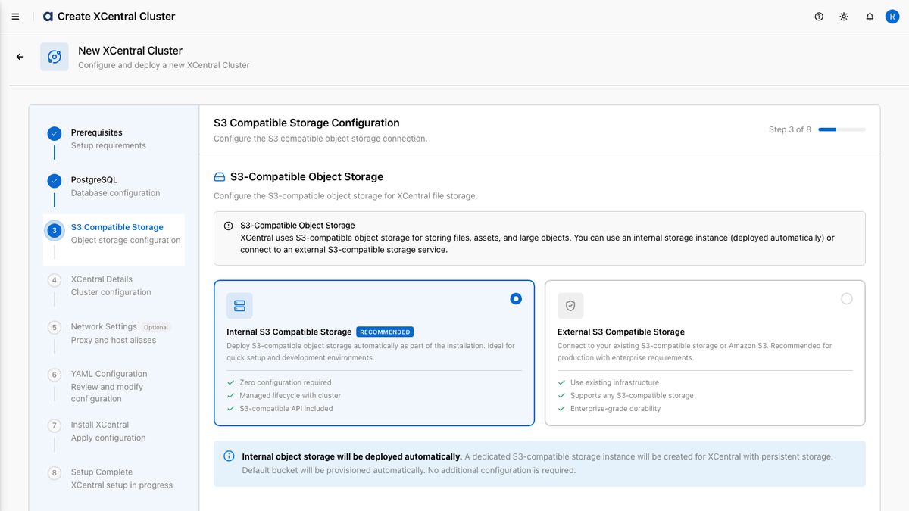Click the storage icon beside S3-Compatible Object Storage heading
909x511 pixels.
(x=220, y=177)
